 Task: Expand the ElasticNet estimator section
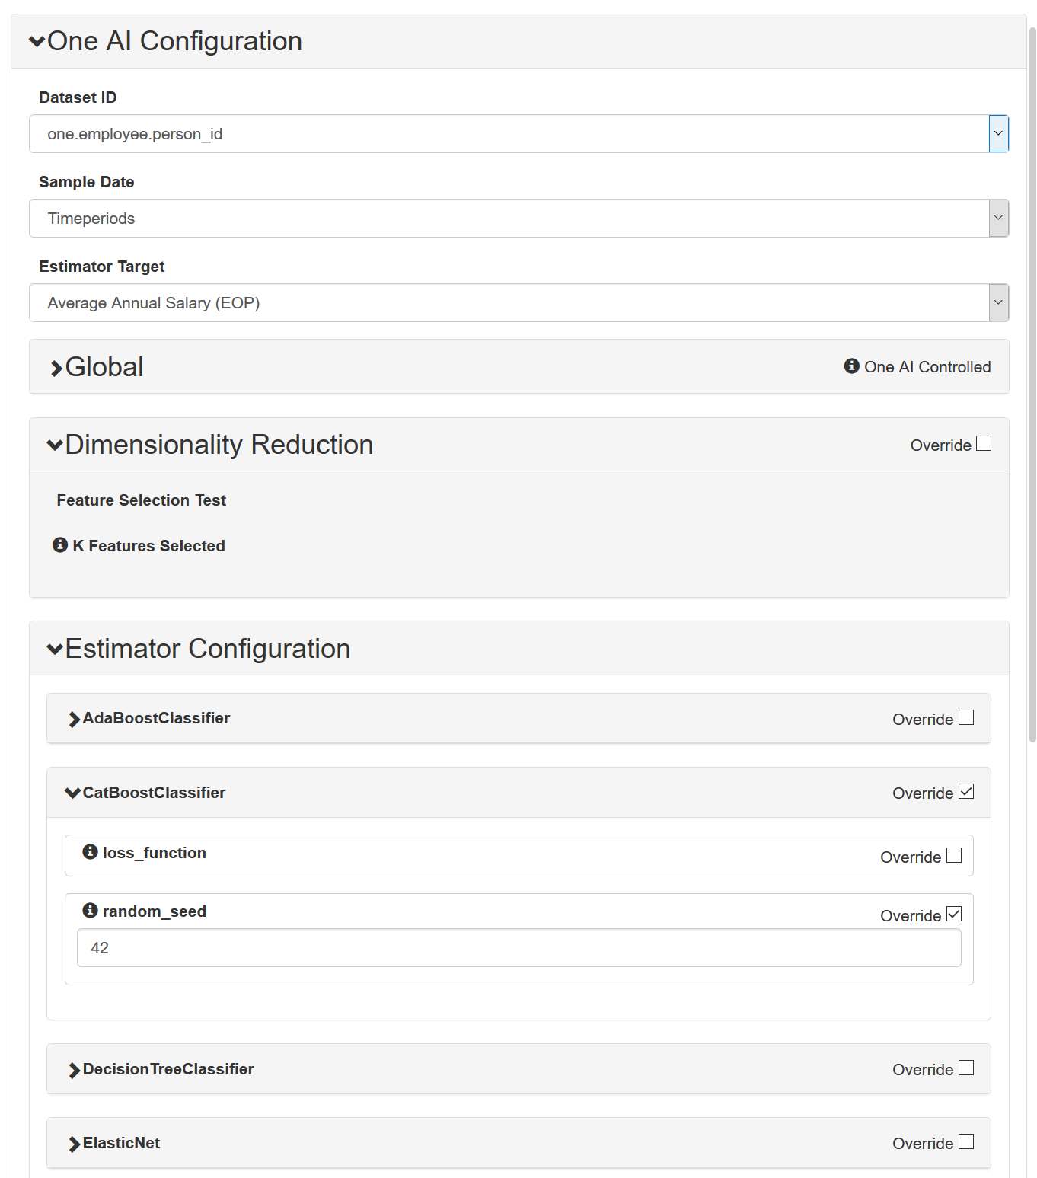click(x=74, y=1144)
